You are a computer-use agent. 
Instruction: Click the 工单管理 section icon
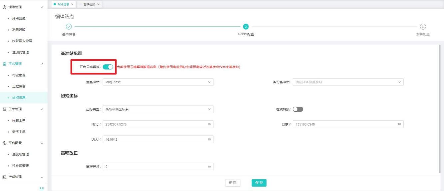(4, 109)
